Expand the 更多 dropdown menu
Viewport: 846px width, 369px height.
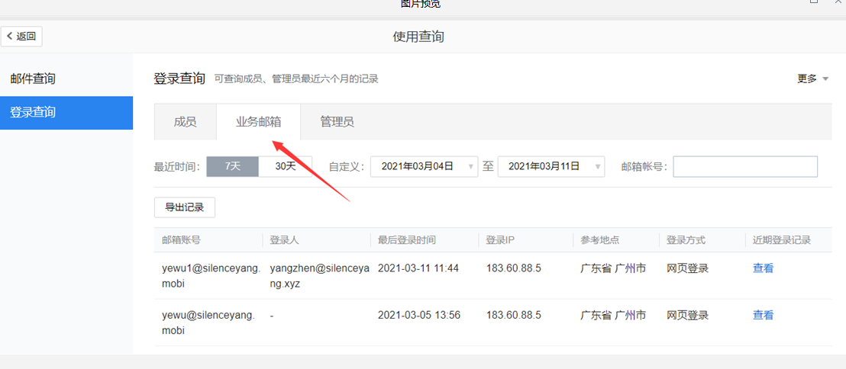[x=813, y=79]
